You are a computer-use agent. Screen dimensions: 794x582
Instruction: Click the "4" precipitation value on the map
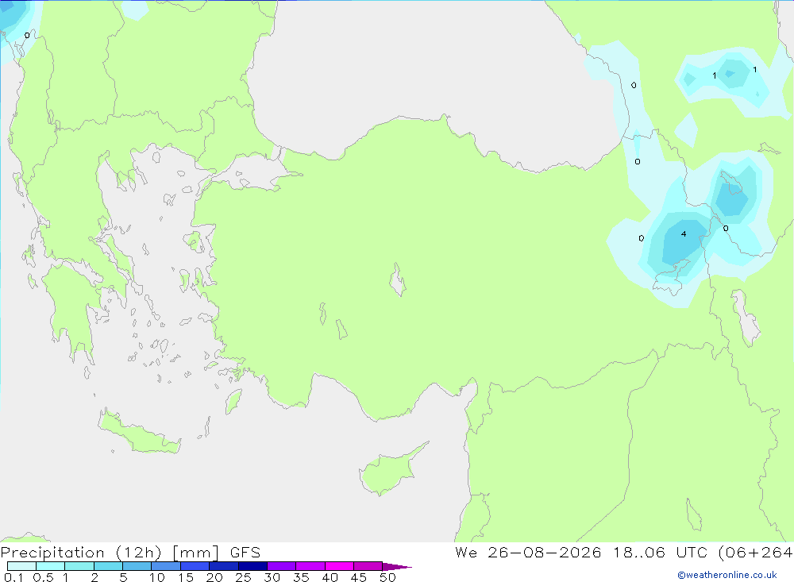[x=684, y=234]
